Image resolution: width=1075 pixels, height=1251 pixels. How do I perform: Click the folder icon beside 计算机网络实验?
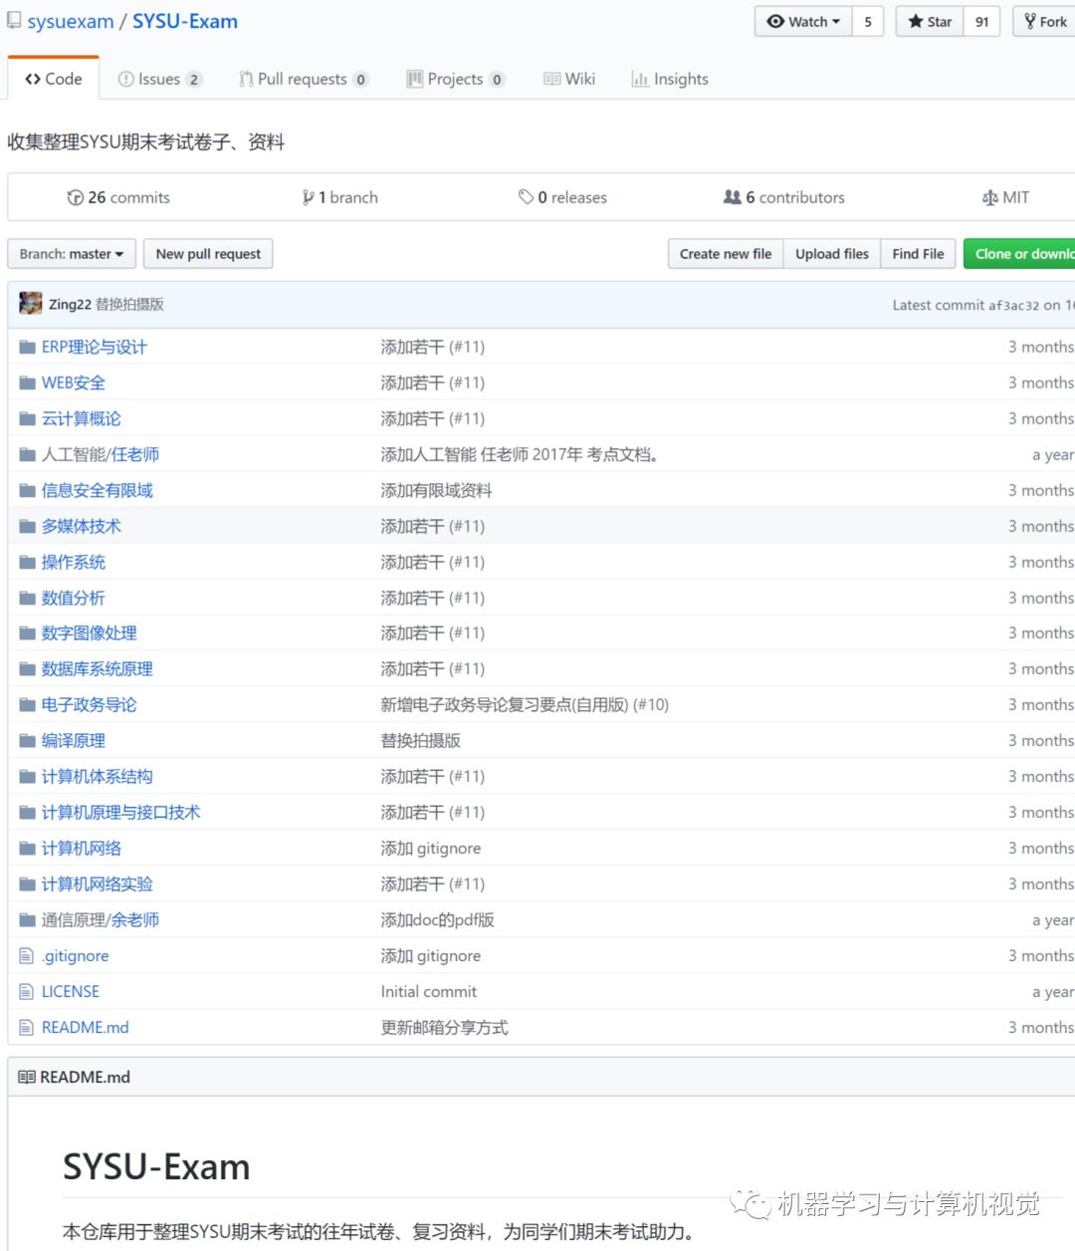pos(27,883)
